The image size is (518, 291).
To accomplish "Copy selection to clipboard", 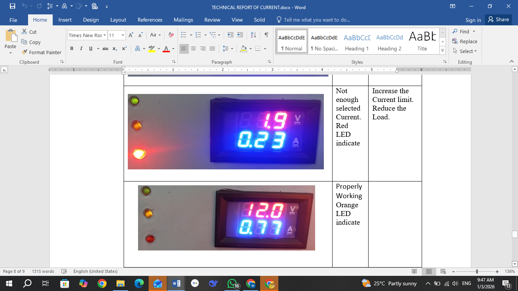I will [x=31, y=42].
